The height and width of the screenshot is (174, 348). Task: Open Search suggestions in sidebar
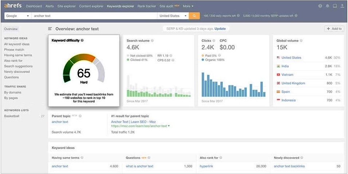18,66
